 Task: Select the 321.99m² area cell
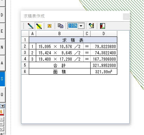[x=104, y=72]
